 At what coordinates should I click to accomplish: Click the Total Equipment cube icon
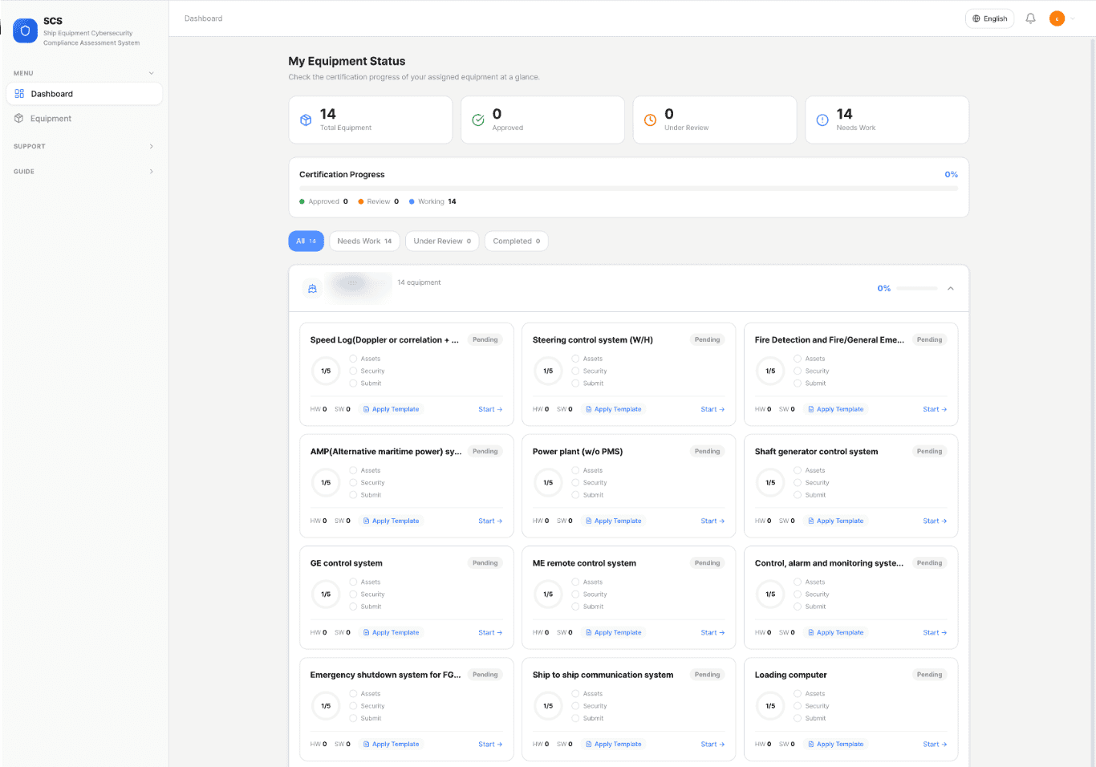(306, 120)
